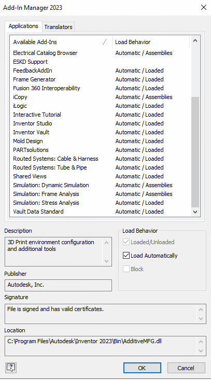Select Simulation: Stress Analysis add-in
Viewport: 211px width, 380px height.
click(101, 203)
